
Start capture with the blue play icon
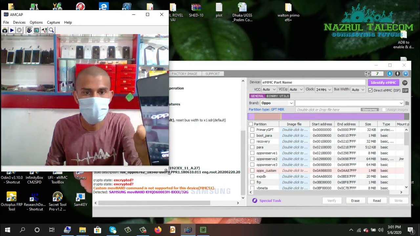pos(12,30)
